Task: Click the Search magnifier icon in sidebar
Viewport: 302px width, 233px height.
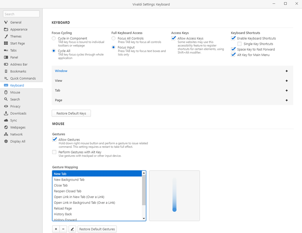Action: click(x=6, y=99)
